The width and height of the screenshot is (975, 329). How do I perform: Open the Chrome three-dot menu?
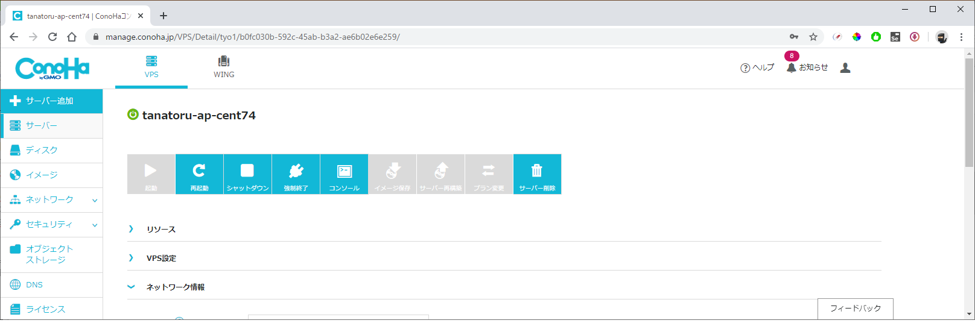pyautogui.click(x=962, y=37)
